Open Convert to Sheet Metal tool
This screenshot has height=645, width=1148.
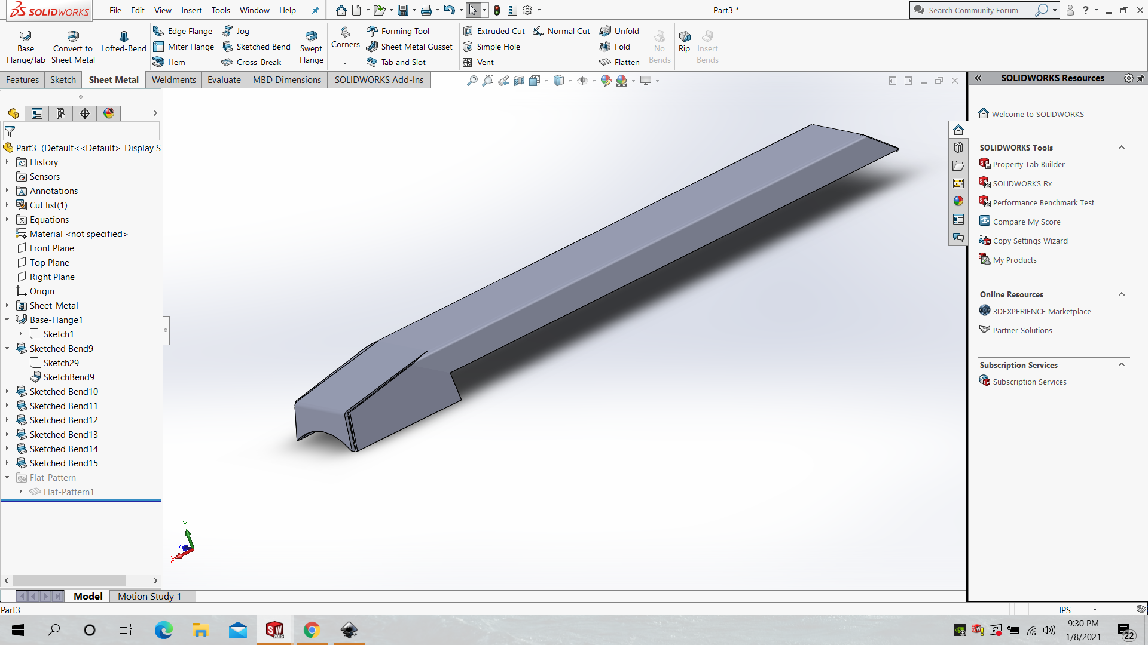[73, 47]
